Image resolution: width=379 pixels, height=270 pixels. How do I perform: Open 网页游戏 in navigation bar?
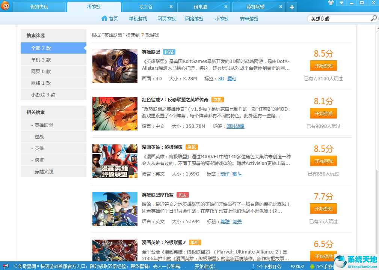tap(166, 19)
